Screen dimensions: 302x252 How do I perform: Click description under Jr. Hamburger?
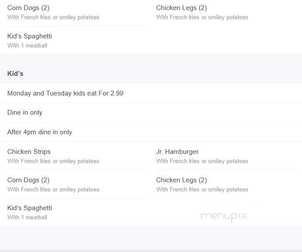[202, 161]
